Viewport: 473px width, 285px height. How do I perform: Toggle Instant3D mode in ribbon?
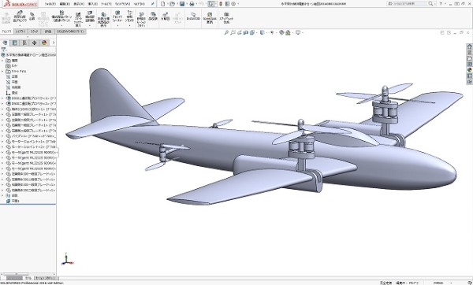click(193, 17)
